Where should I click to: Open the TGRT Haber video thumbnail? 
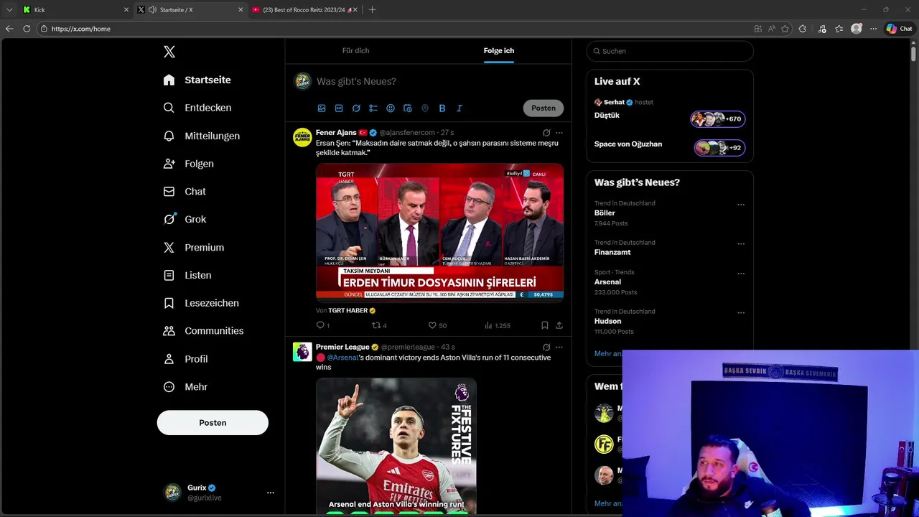439,231
